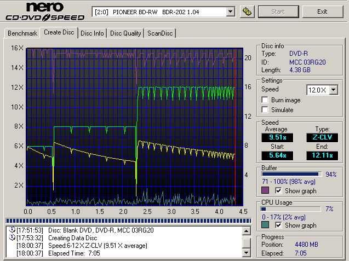
Task: Enable the Simulate checkbox
Action: [265, 110]
